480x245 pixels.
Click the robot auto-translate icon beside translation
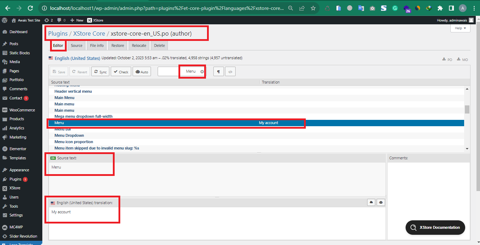381,202
